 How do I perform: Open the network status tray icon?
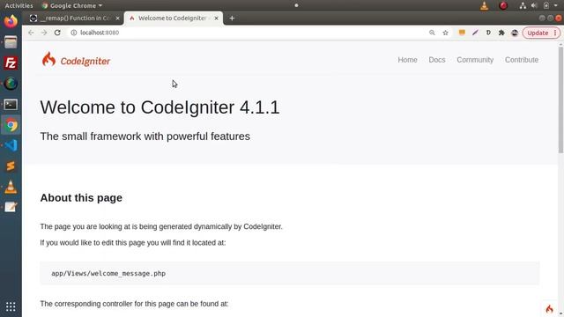(x=523, y=5)
